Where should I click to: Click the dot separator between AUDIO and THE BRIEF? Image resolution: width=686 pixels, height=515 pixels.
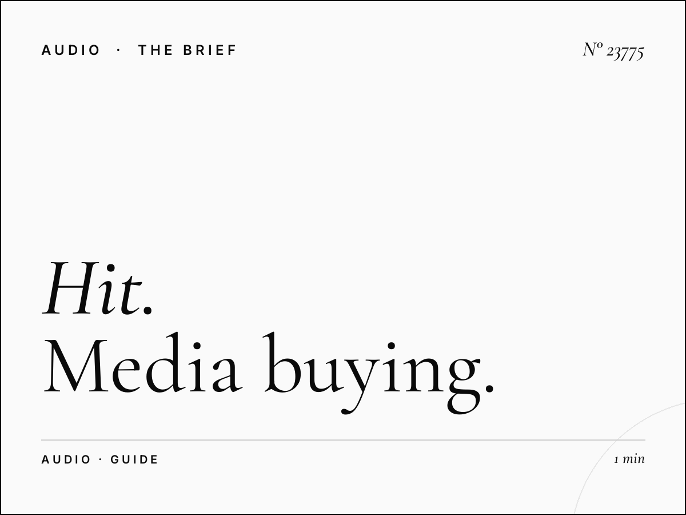click(x=119, y=50)
